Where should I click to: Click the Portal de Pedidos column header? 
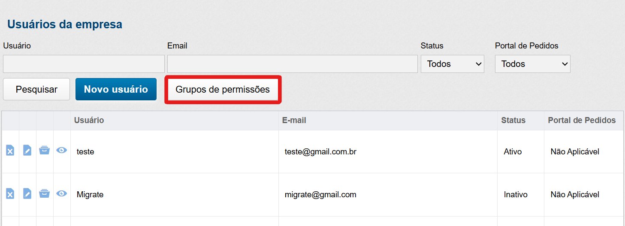(x=582, y=121)
